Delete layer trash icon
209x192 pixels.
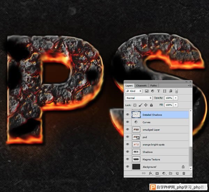pos(184,173)
